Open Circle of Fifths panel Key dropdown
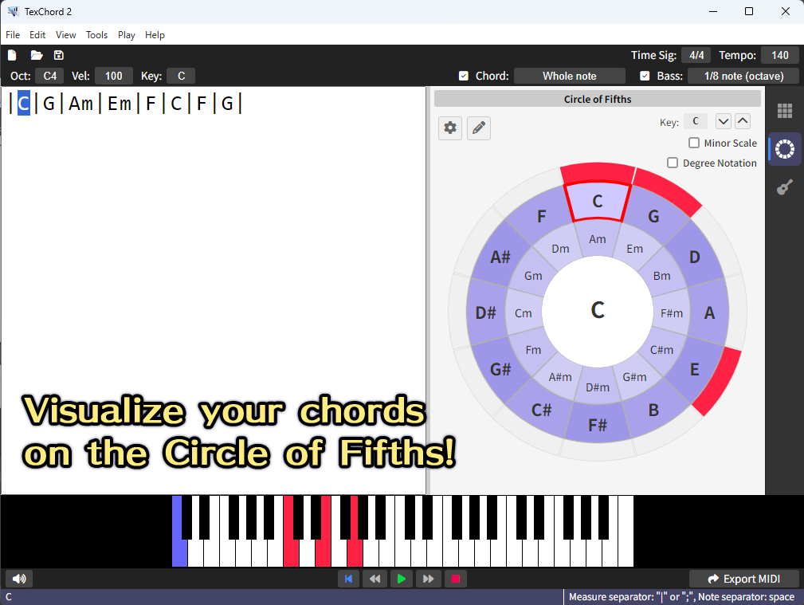The image size is (804, 605). pyautogui.click(x=696, y=122)
